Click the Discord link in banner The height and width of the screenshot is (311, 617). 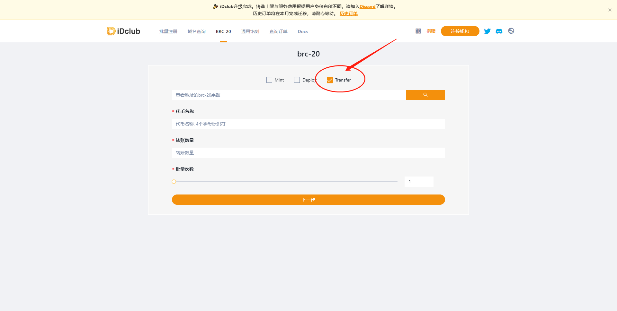[x=367, y=6]
